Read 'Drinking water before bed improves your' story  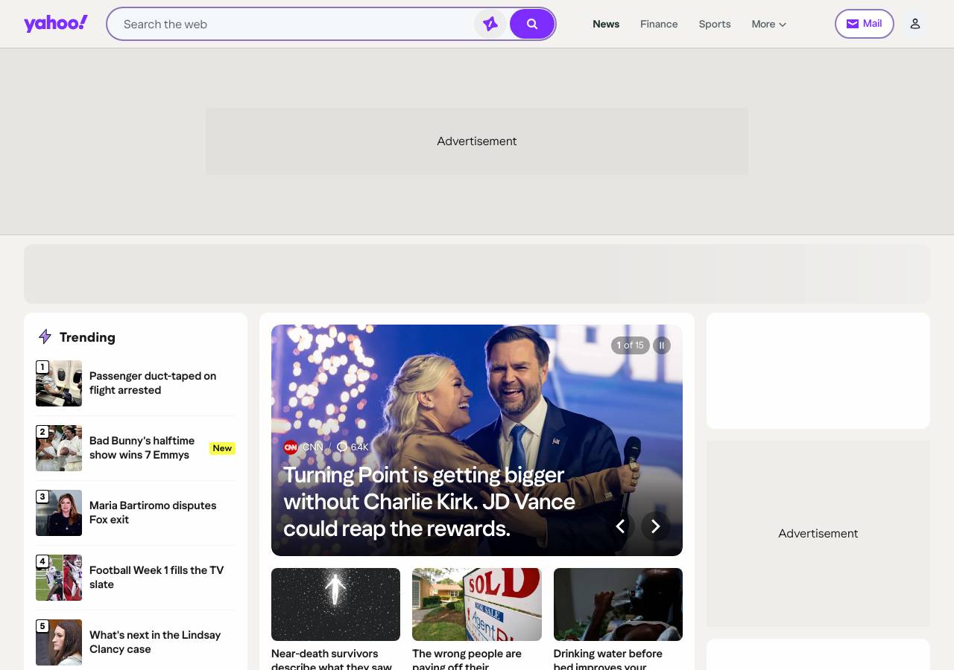608,659
